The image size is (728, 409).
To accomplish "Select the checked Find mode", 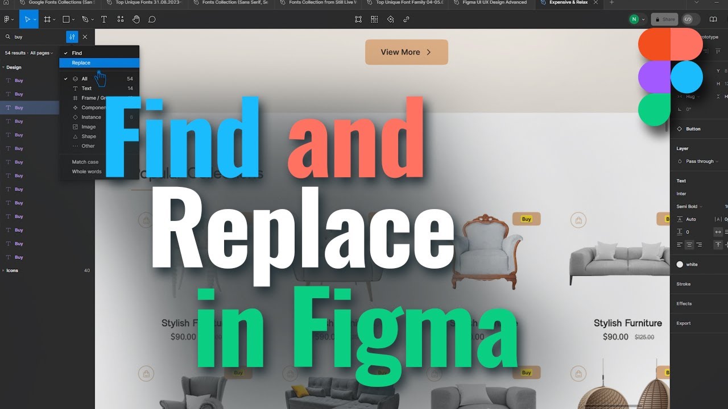I will pyautogui.click(x=99, y=53).
